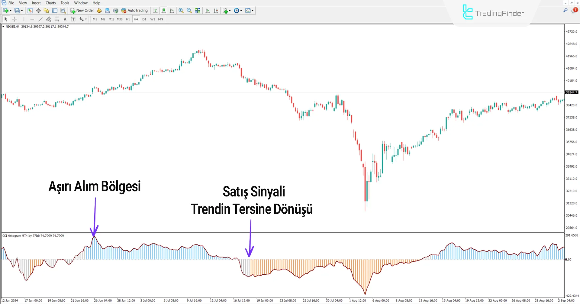Switch chart to candlestick mode
Viewport: 580px width, 304px height.
click(x=163, y=11)
